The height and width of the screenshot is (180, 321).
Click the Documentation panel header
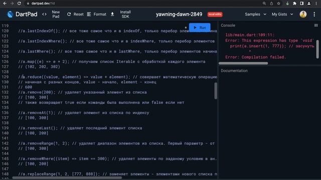[x=234, y=70]
